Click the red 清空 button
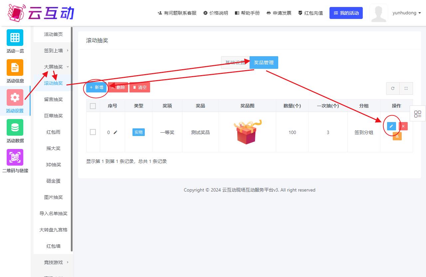 click(x=140, y=87)
